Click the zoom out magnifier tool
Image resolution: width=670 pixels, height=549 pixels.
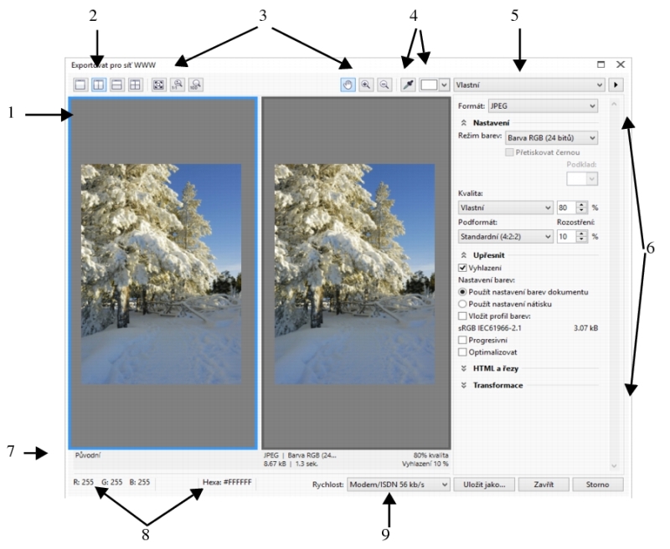point(383,85)
